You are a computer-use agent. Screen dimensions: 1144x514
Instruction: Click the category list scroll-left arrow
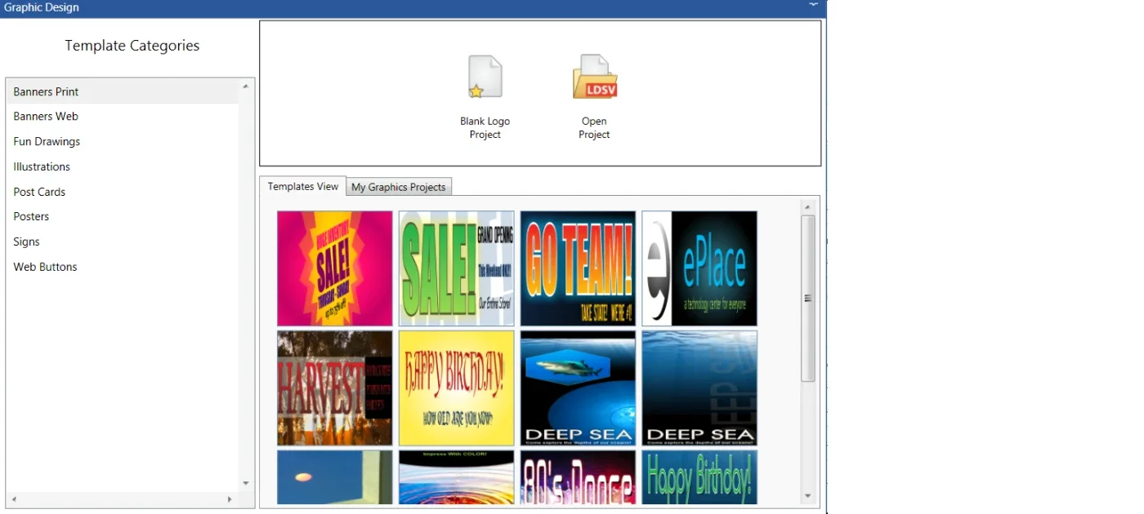13,499
